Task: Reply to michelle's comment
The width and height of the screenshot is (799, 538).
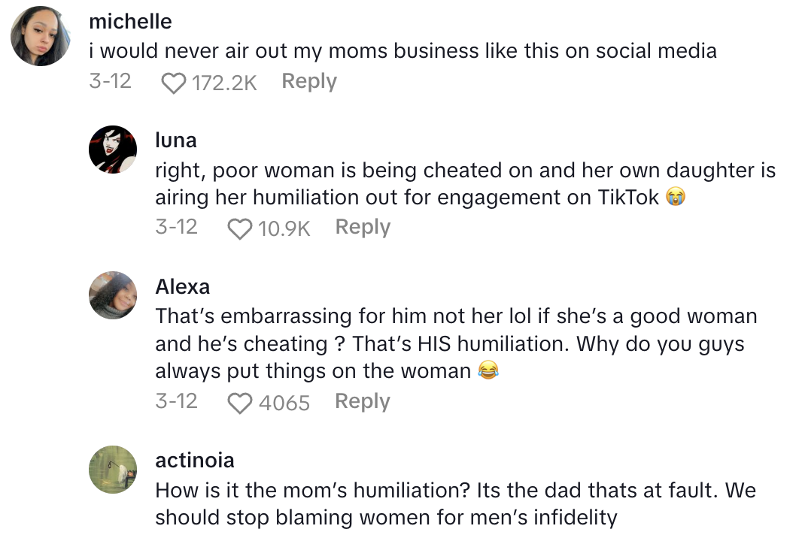Action: (308, 81)
